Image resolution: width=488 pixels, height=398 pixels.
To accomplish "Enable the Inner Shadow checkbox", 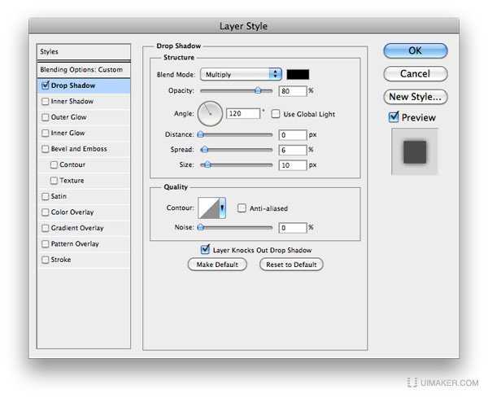I will 46,101.
